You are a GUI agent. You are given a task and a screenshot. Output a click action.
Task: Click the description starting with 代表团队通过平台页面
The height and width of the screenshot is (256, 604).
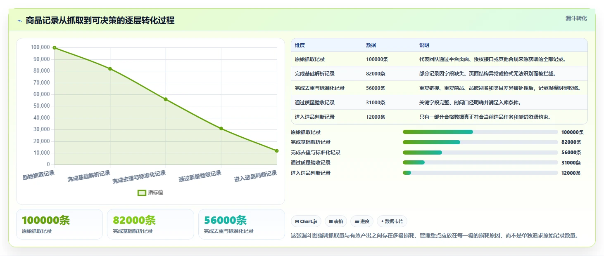coord(492,59)
